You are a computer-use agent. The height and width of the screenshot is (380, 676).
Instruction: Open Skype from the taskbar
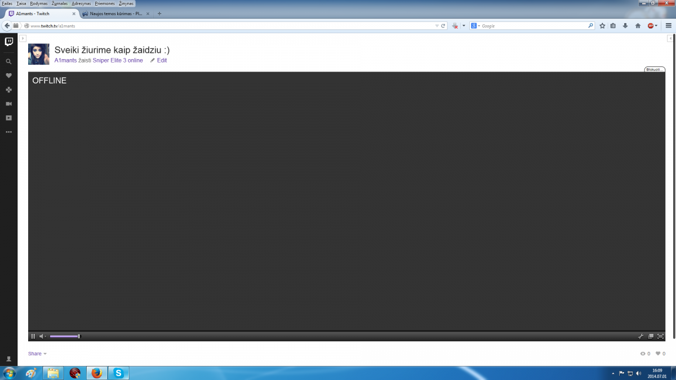(118, 373)
